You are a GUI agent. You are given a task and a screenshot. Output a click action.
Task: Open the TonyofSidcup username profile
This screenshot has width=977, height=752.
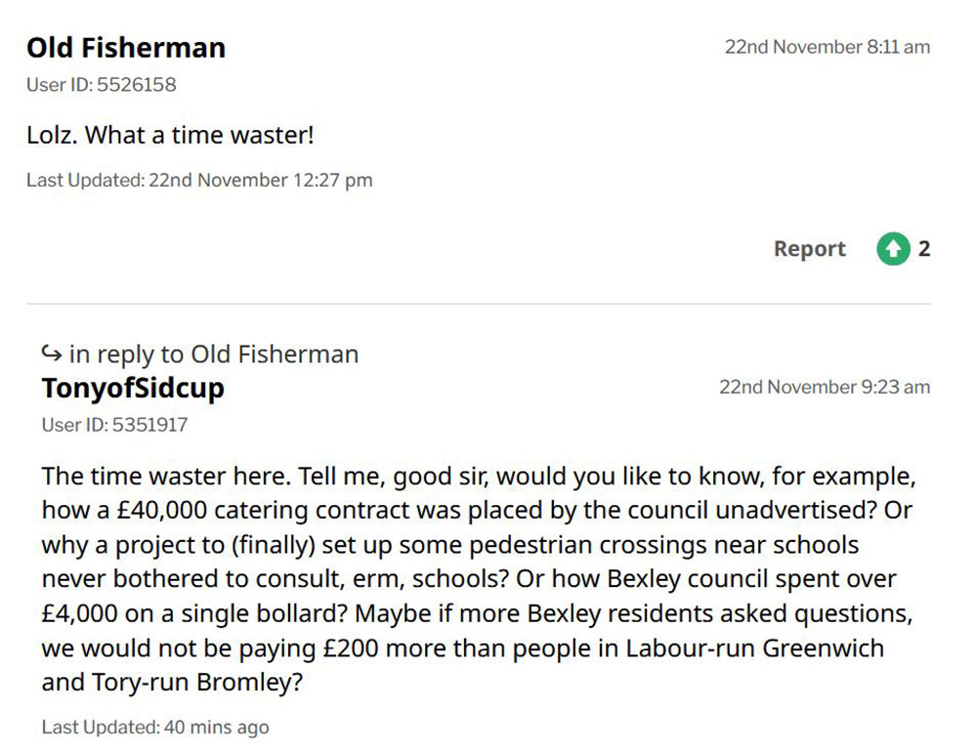133,388
